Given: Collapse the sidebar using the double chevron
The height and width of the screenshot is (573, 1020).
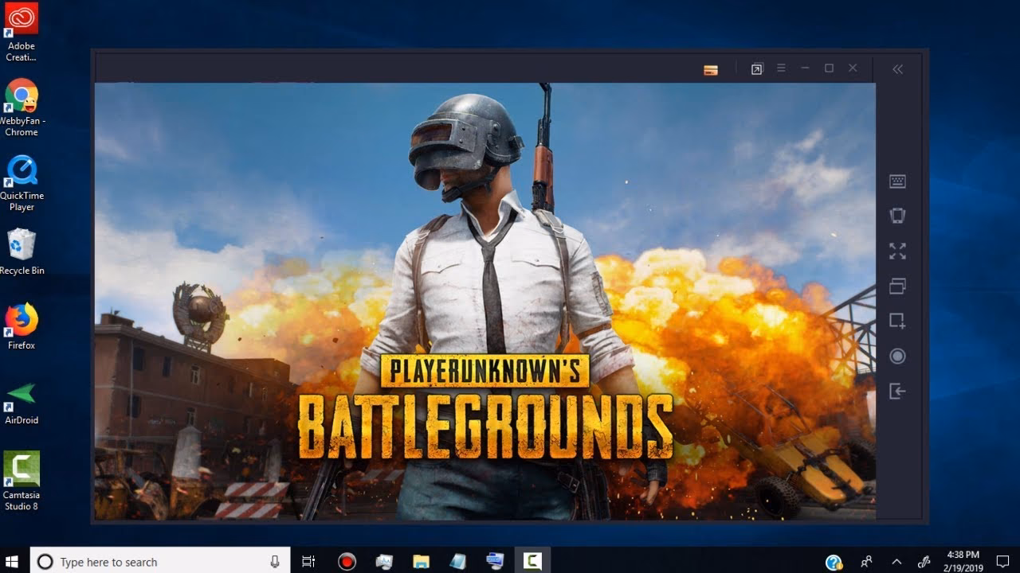Looking at the screenshot, I should pos(897,69).
